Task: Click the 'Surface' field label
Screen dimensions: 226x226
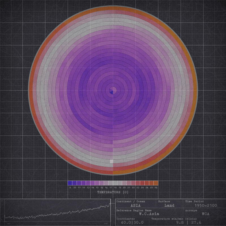Action: click(x=164, y=201)
